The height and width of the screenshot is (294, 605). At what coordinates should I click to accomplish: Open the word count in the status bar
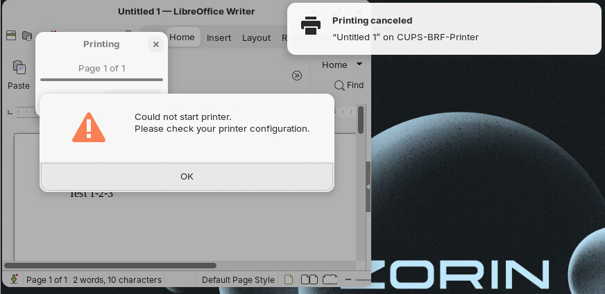(x=117, y=279)
